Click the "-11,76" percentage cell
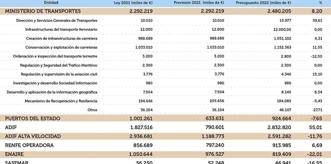Image resolution: width=331 pixels, height=164 pixels. (x=315, y=136)
